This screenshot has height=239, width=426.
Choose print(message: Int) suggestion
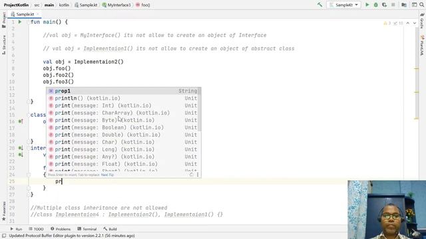click(122, 106)
